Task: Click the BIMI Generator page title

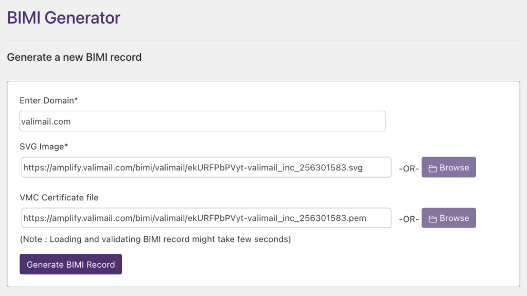Action: [x=63, y=18]
